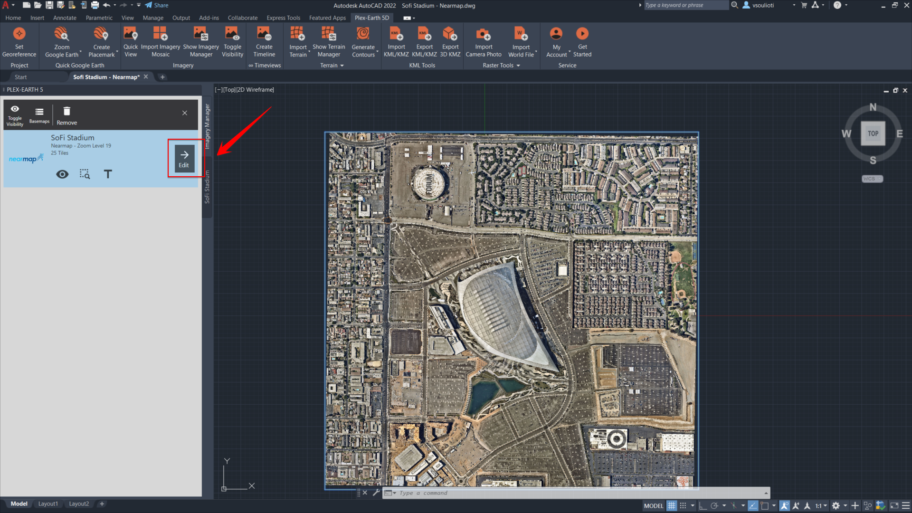
Task: Toggle polar tracking in status bar
Action: point(714,506)
